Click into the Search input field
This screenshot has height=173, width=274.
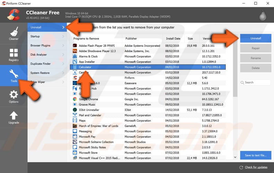(x=256, y=83)
